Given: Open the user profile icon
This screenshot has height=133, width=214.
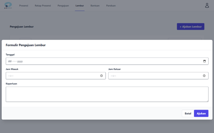Looking at the screenshot, I should 207,5.
